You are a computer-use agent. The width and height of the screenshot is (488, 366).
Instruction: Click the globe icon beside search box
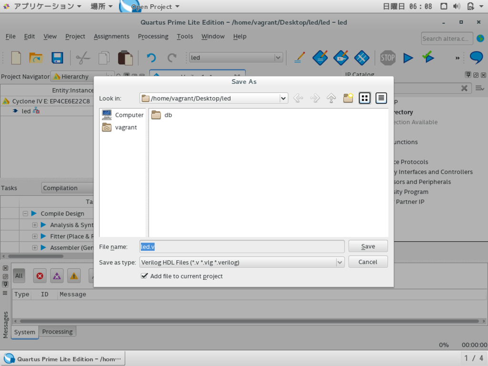[x=480, y=39]
